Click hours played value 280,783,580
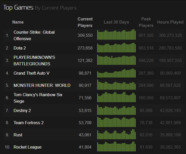This screenshot has width=186, height=154. 170,48
